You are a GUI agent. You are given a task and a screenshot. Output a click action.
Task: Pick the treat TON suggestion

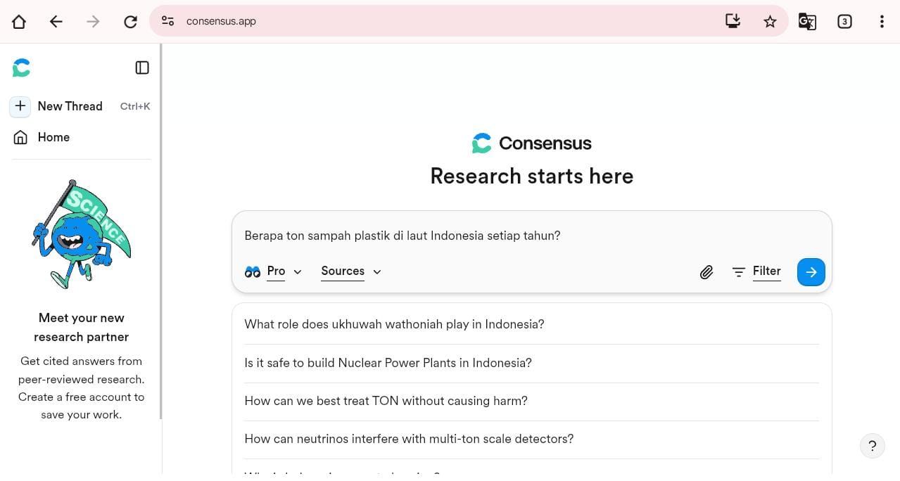[x=386, y=401]
